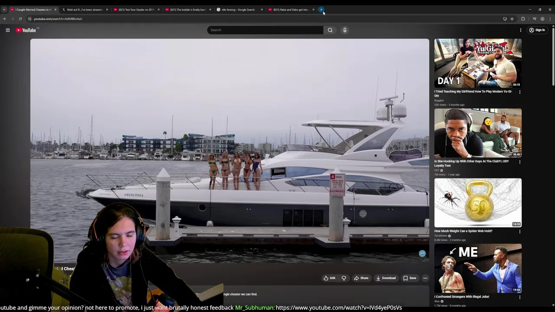The height and width of the screenshot is (312, 555).
Task: Select the 'I Caught Married Cheaters' tab
Action: pos(33,10)
